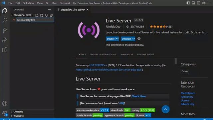Toggle the bottom panel layout icon
Image resolution: width=213 pixels, height=120 pixels.
(x=193, y=3)
